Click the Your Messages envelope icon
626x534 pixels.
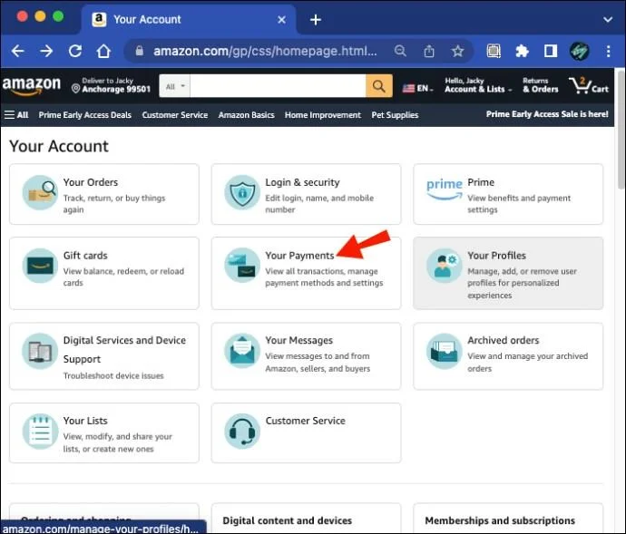242,351
